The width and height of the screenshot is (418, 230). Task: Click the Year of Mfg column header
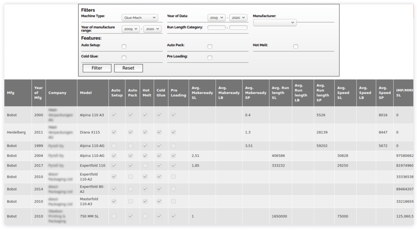pyautogui.click(x=39, y=93)
